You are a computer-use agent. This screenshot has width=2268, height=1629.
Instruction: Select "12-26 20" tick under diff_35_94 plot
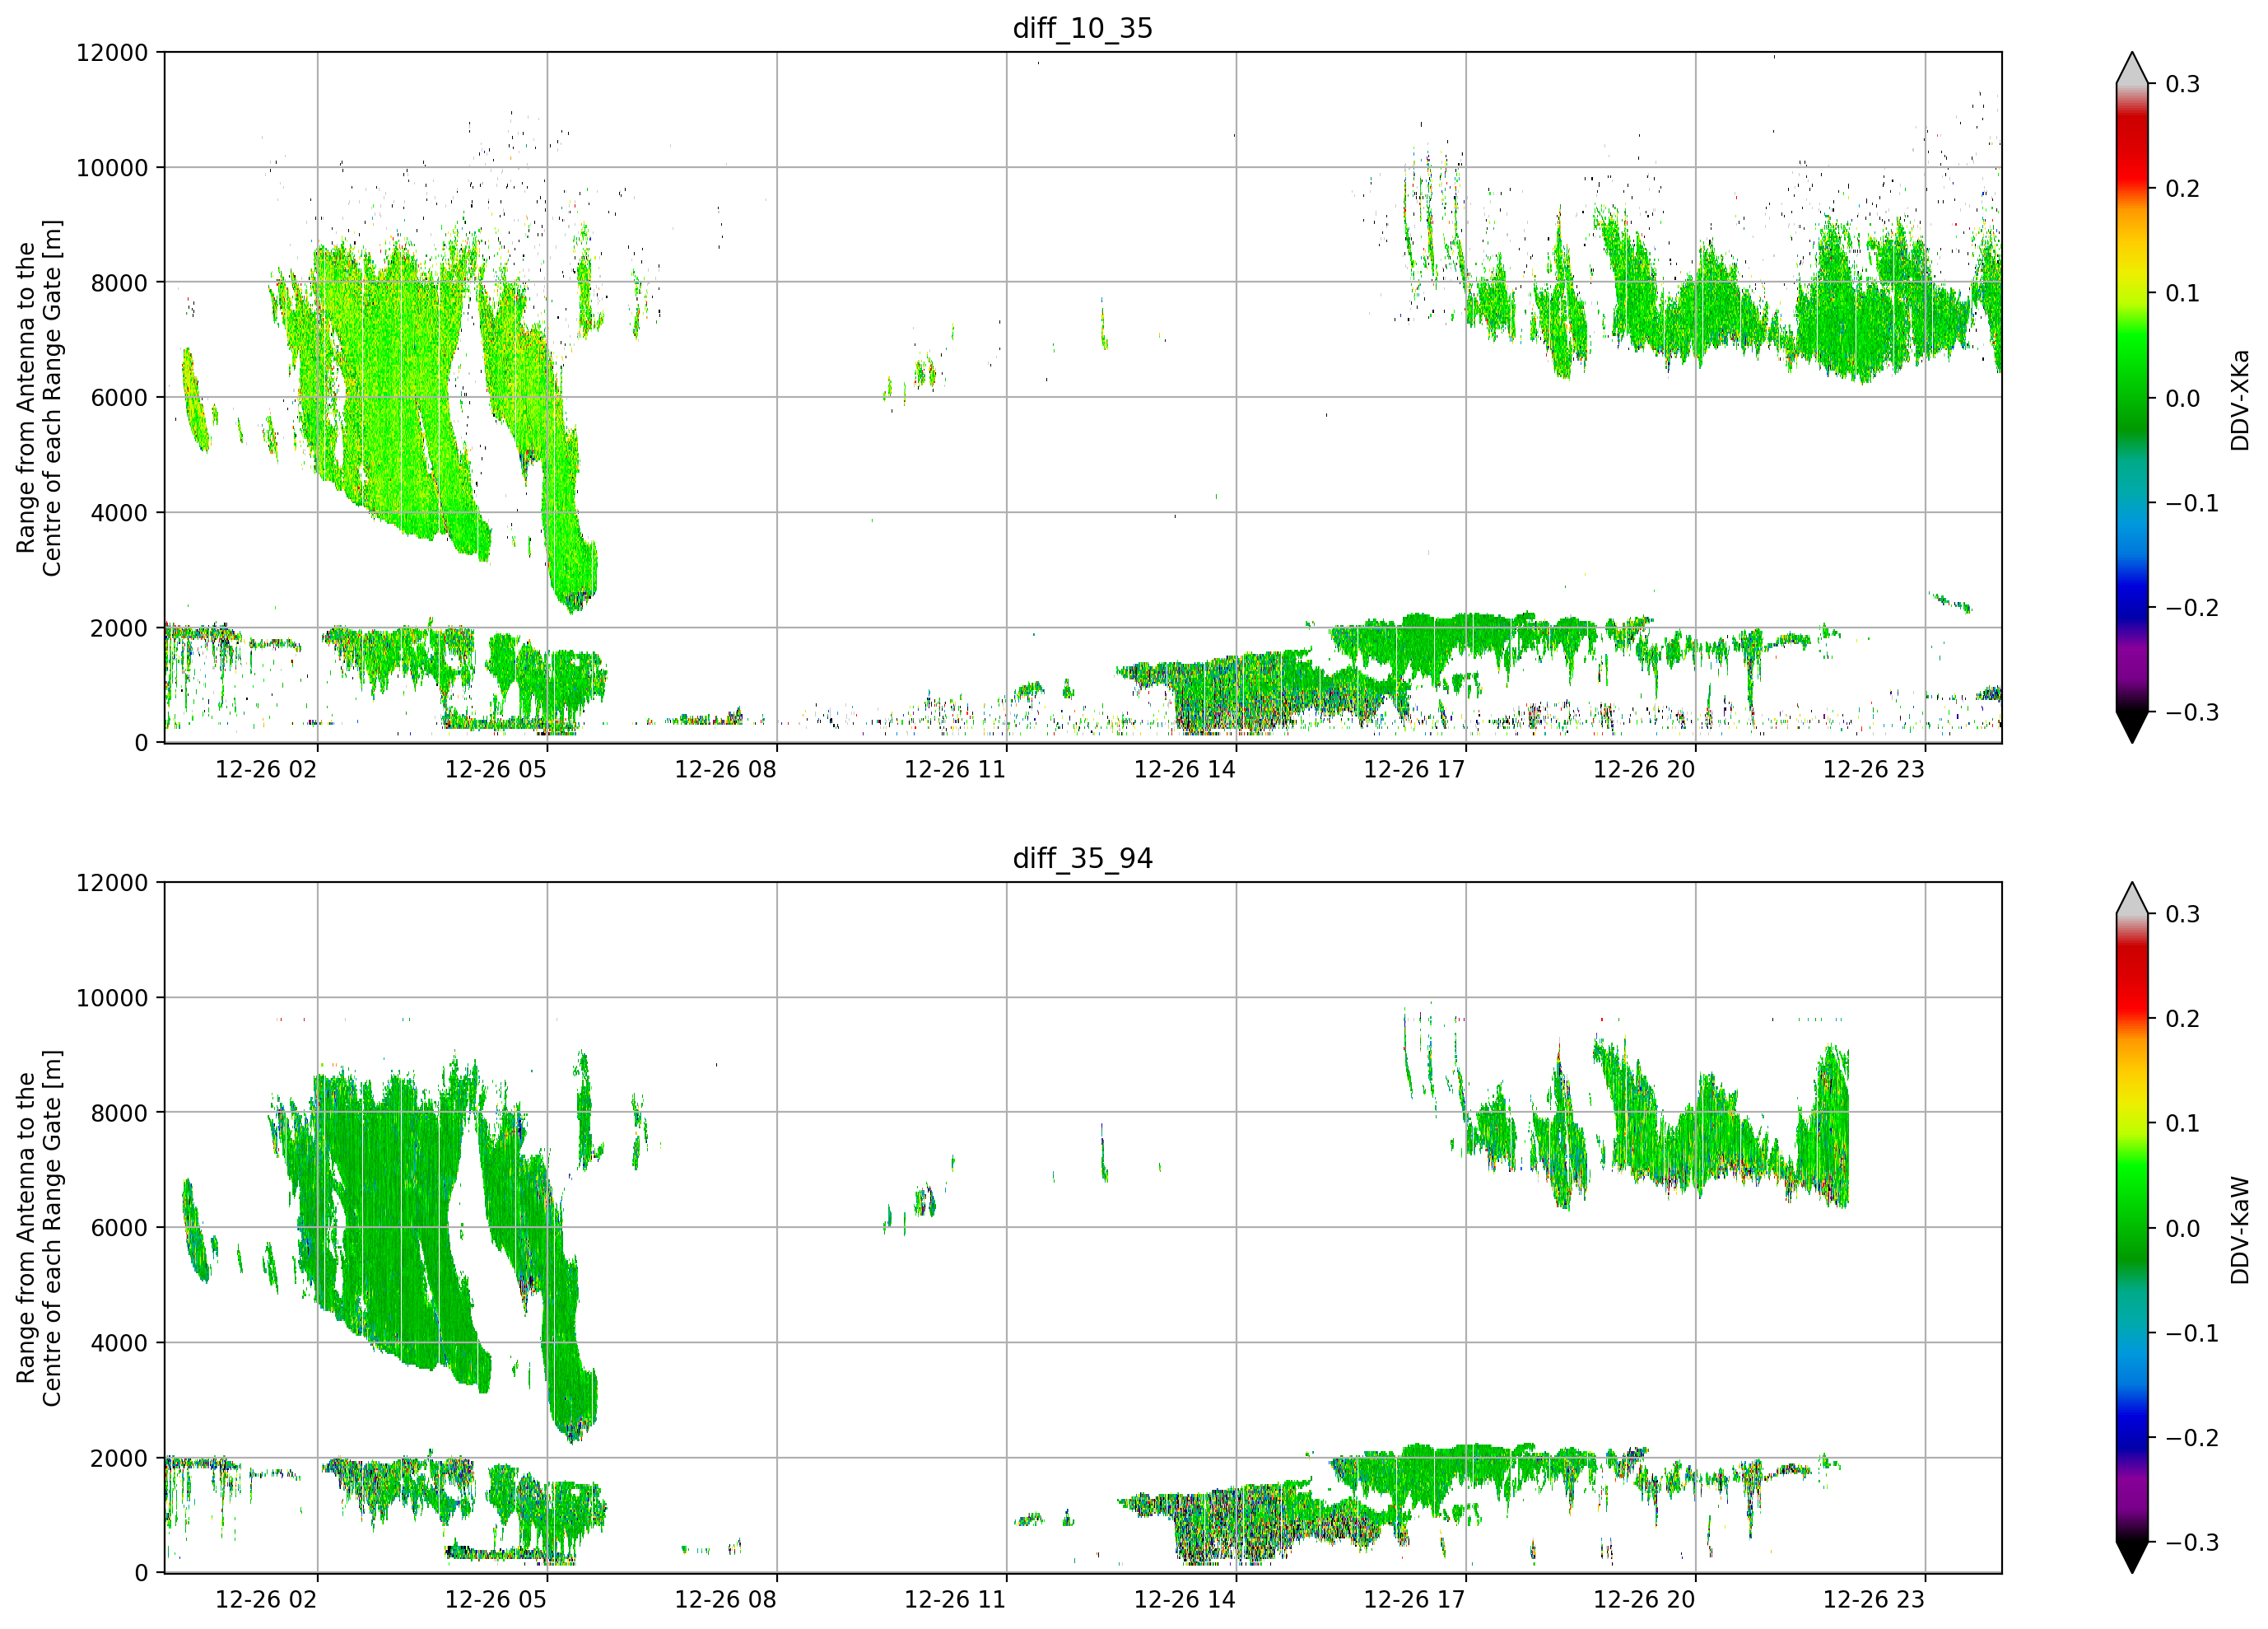click(1644, 1600)
